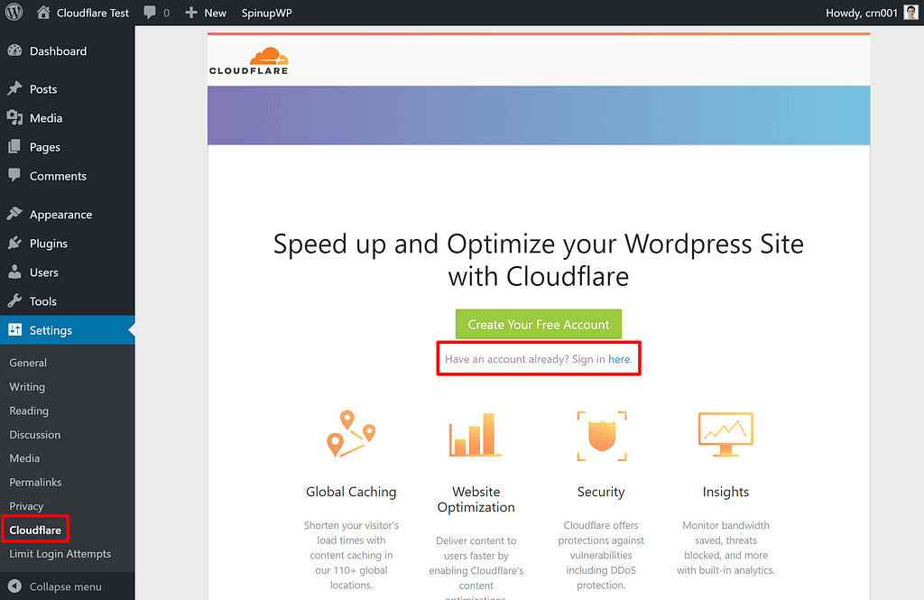Click the Security shield icon
Viewport: 924px width, 600px height.
point(601,434)
